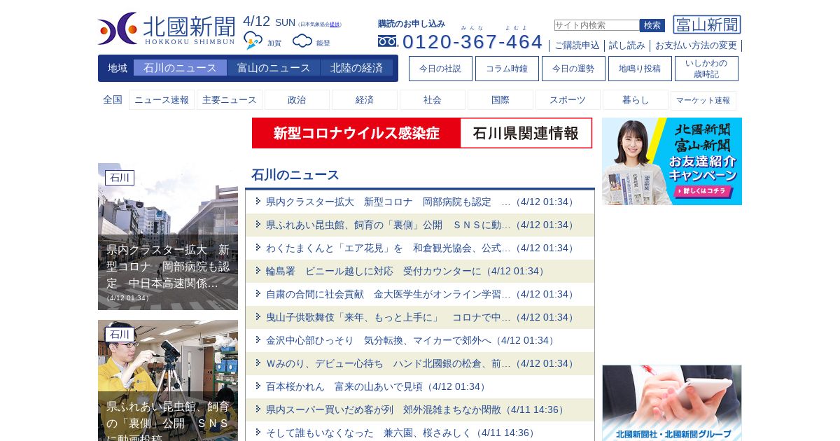Open マーケット速報 menu item
Screen dimensions: 840x441
pos(703,100)
